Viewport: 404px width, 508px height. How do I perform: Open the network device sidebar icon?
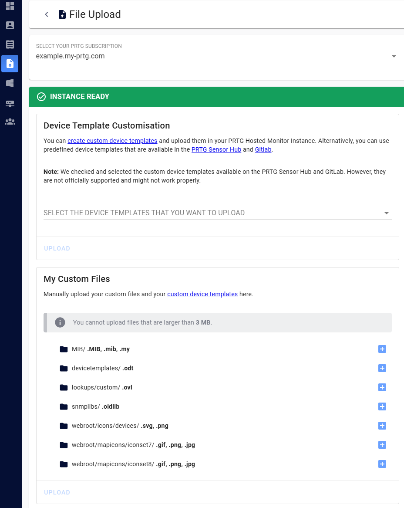click(10, 103)
